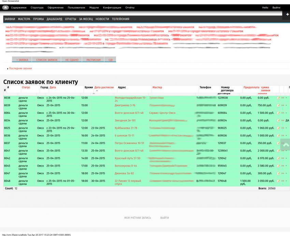
Task: Open Оформление admin menu
Action: [x=56, y=7]
